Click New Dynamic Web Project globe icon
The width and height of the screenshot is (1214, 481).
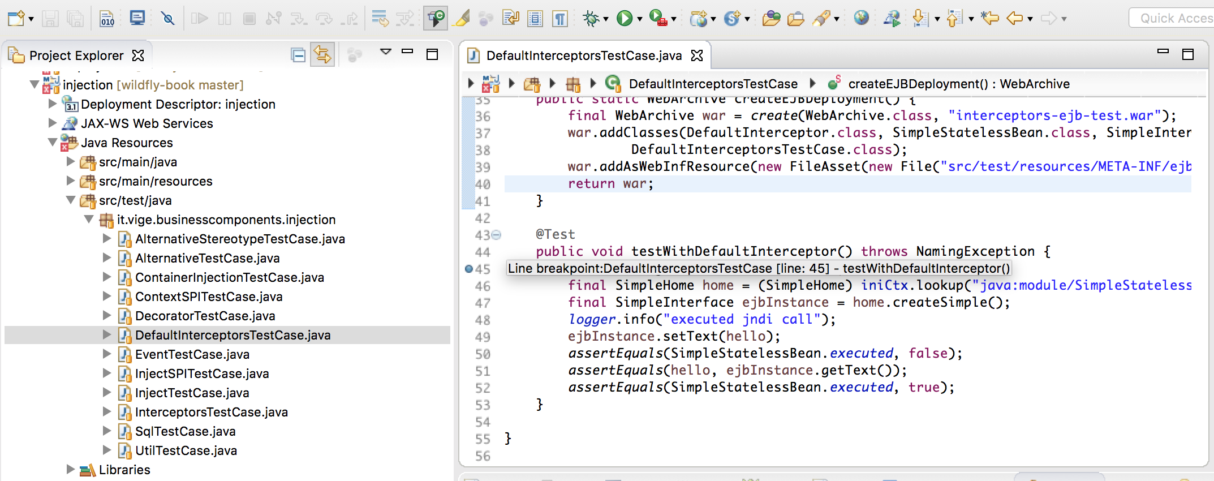(x=699, y=19)
